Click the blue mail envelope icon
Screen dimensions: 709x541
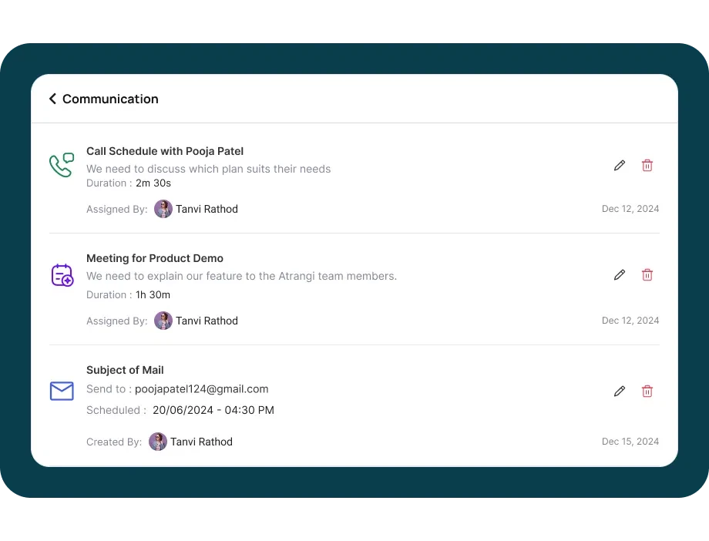pos(62,391)
